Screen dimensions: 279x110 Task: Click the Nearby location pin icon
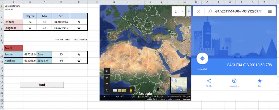pos(234,81)
